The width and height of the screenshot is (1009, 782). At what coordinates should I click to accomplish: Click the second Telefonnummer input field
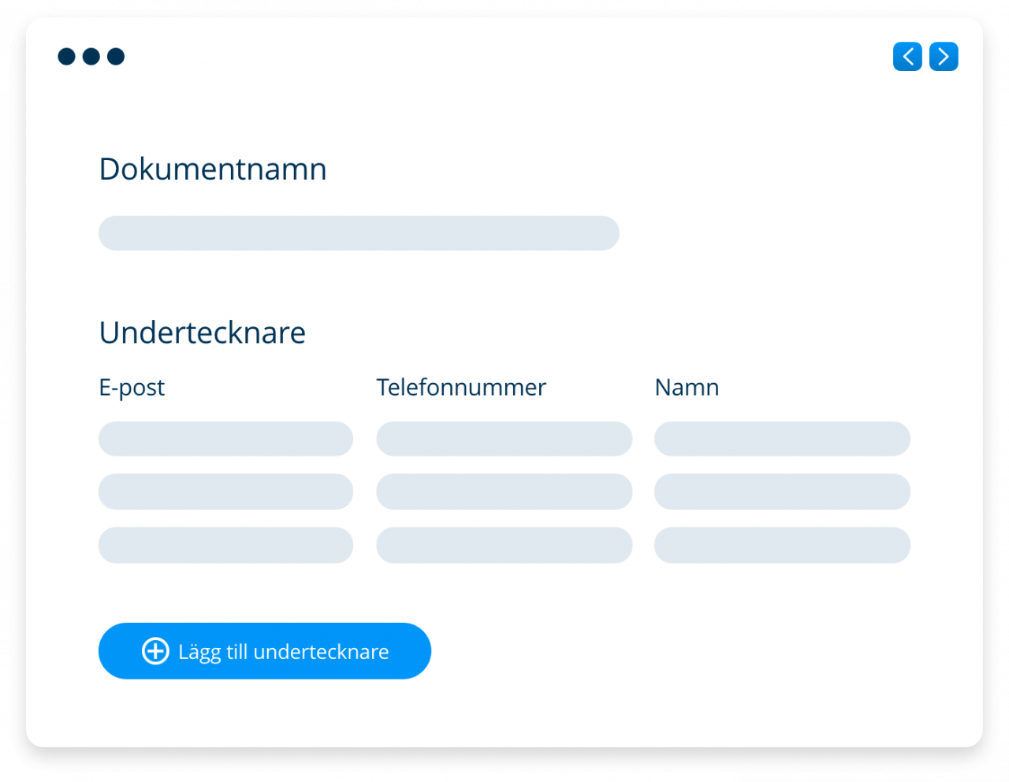504,491
